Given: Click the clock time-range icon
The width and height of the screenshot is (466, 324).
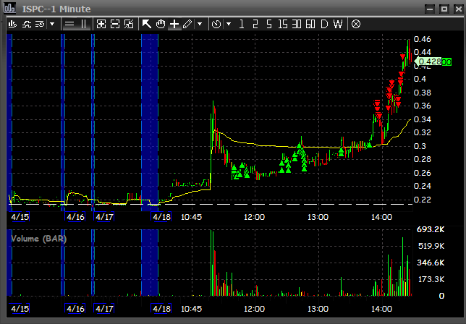Looking at the screenshot, I should 216,24.
